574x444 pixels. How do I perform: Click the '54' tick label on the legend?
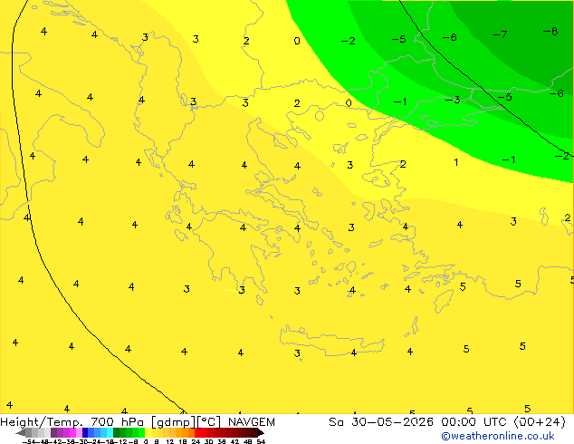click(261, 441)
